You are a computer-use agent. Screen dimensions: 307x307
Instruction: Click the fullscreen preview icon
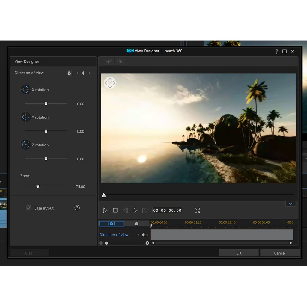197,210
